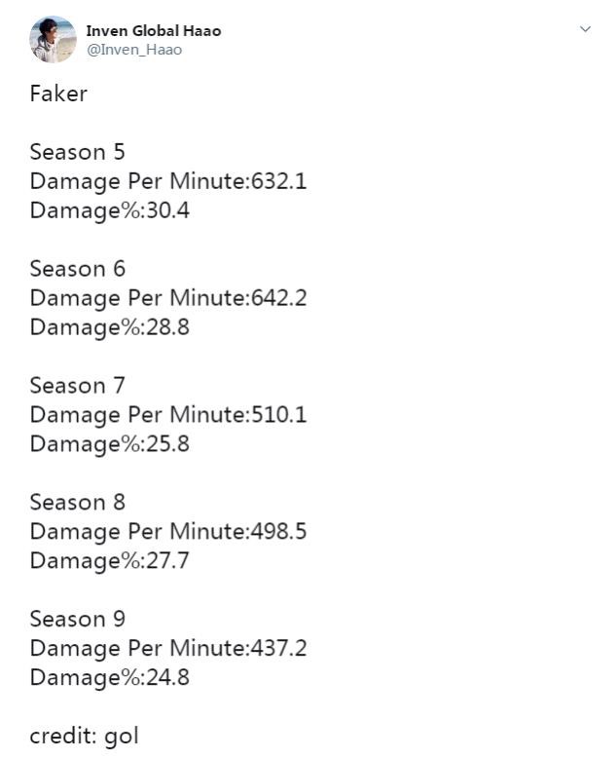The width and height of the screenshot is (616, 758).
Task: Select the Damage Per Minute:498.5 line
Action: [x=168, y=532]
